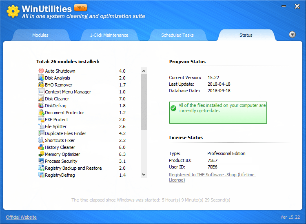306x224 pixels.
Task: Select the Duplicate Files Finder entry
Action: pyautogui.click(x=66, y=133)
